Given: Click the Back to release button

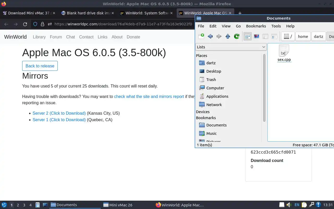Looking at the screenshot, I should (40, 66).
